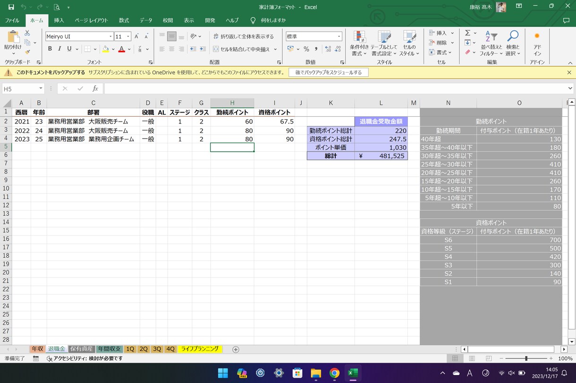This screenshot has height=383, width=576.
Task: Toggle center horizontal alignment
Action: point(171,49)
